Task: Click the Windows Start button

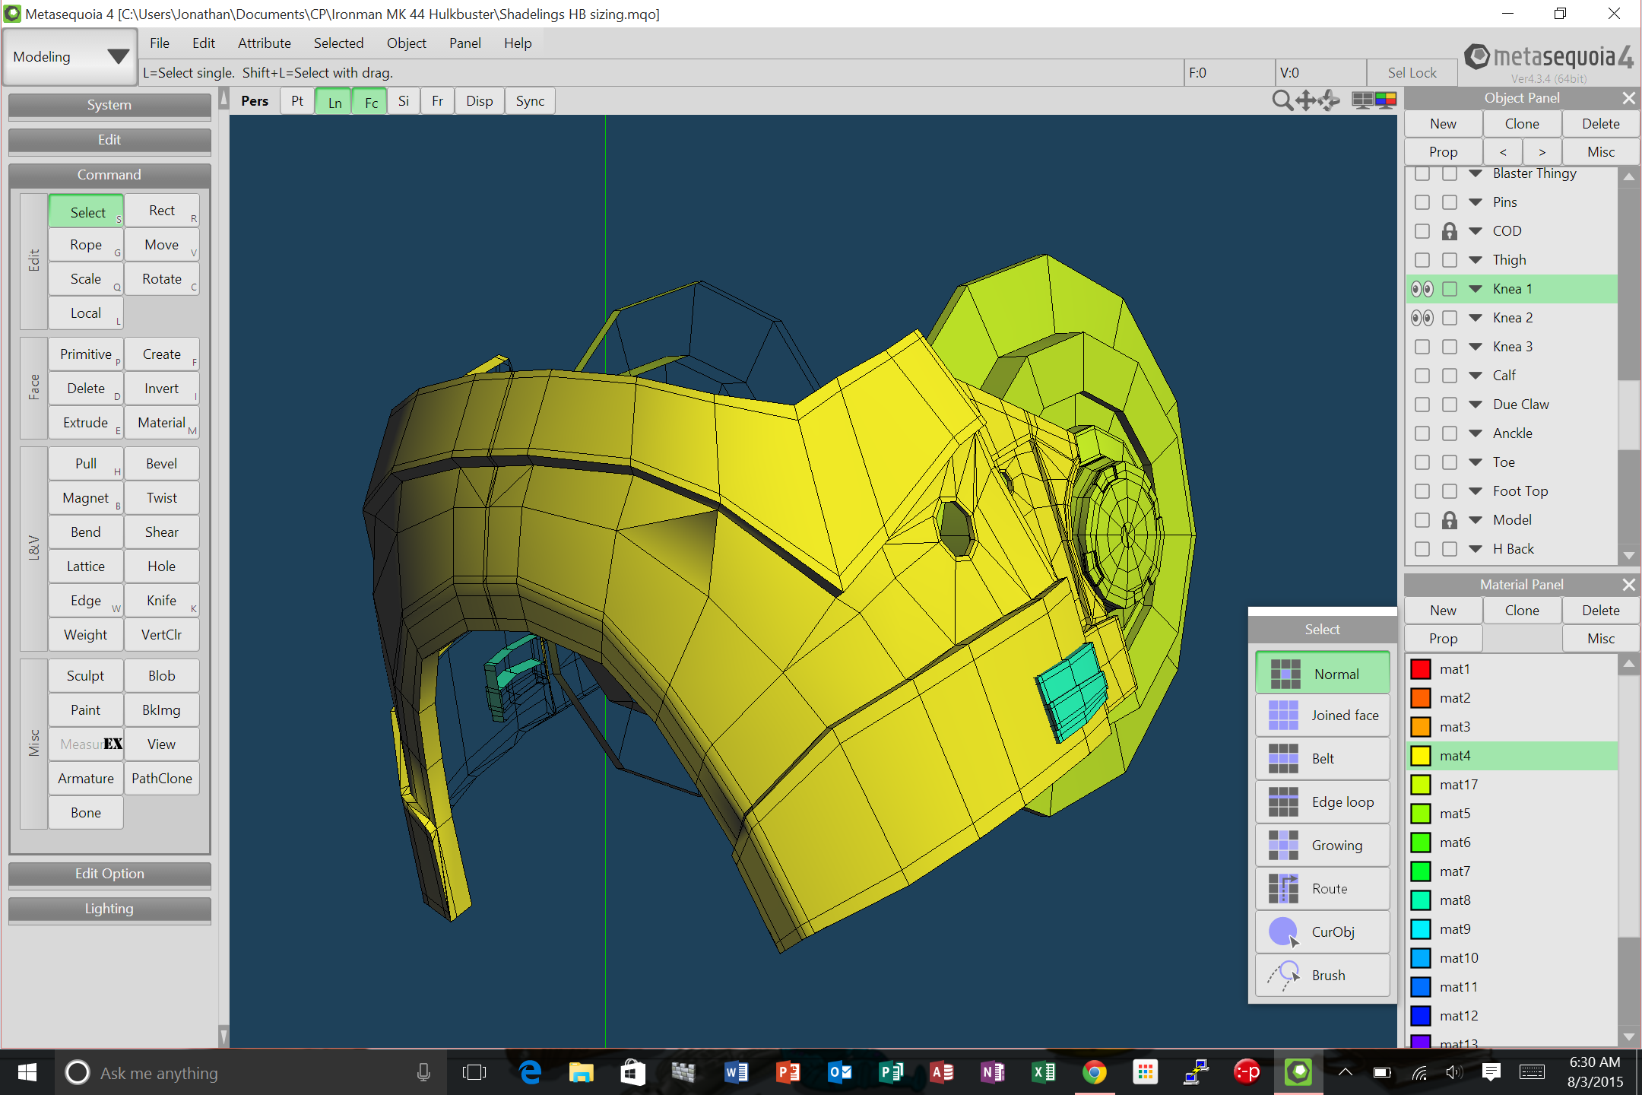Action: click(27, 1072)
